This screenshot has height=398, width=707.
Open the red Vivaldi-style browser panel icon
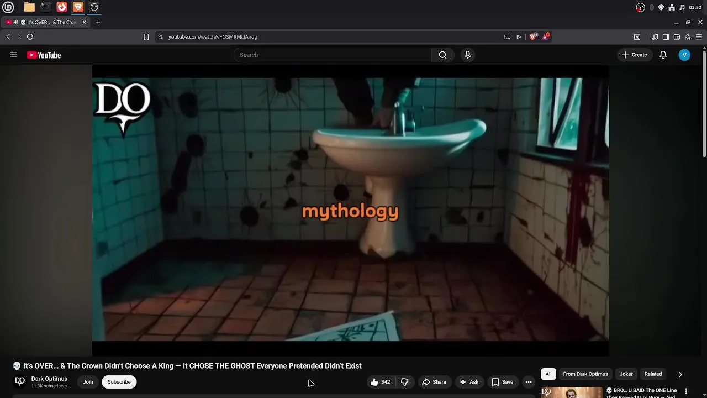pos(62,7)
